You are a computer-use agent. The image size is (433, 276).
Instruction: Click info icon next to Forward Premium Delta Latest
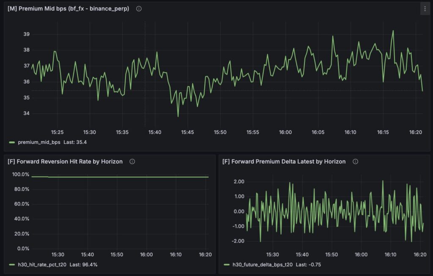tap(355, 162)
